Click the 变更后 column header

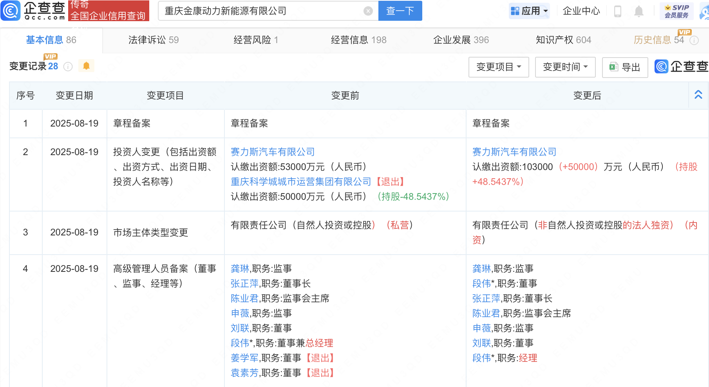(587, 96)
